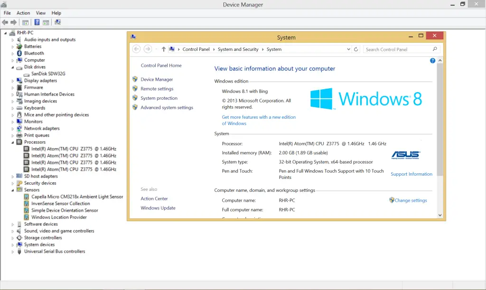Click the magnifier icon in Search Control Panel box
The image size is (486, 290).
click(435, 49)
